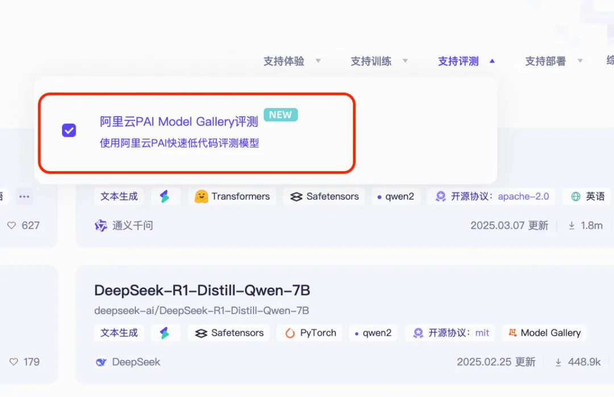The height and width of the screenshot is (397, 614).
Task: Click the 阿里云PAI Model Gallery评测 option label
Action: [x=179, y=122]
